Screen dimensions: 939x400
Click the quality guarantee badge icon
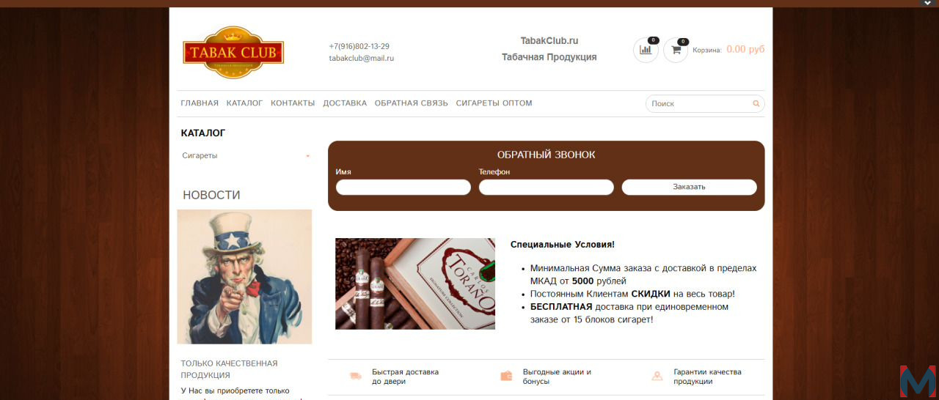657,376
